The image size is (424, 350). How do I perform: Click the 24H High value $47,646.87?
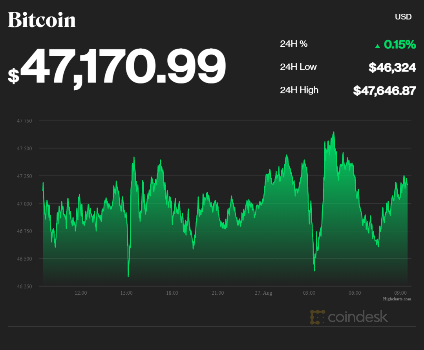384,91
